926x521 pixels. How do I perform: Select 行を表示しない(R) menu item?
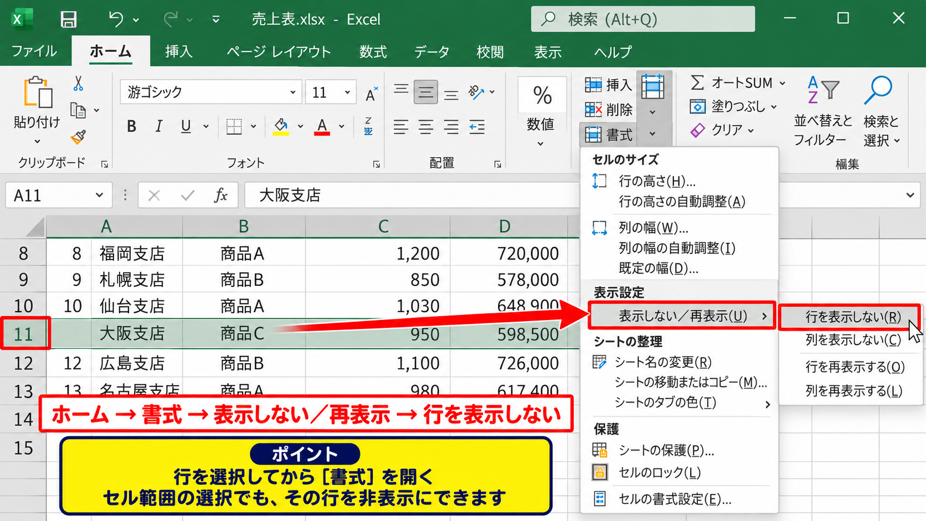pos(850,317)
